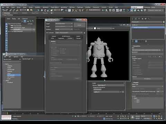Open the Material Editor icon
The width and height of the screenshot is (166, 124).
pos(128,10)
